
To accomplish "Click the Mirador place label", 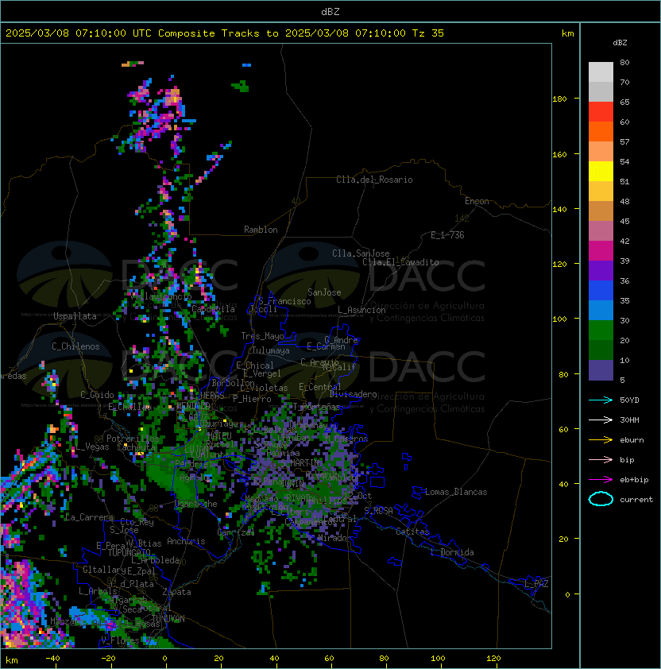I will [x=334, y=538].
